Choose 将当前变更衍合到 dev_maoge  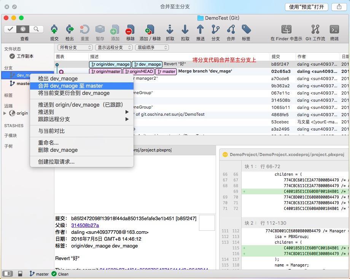(82, 93)
